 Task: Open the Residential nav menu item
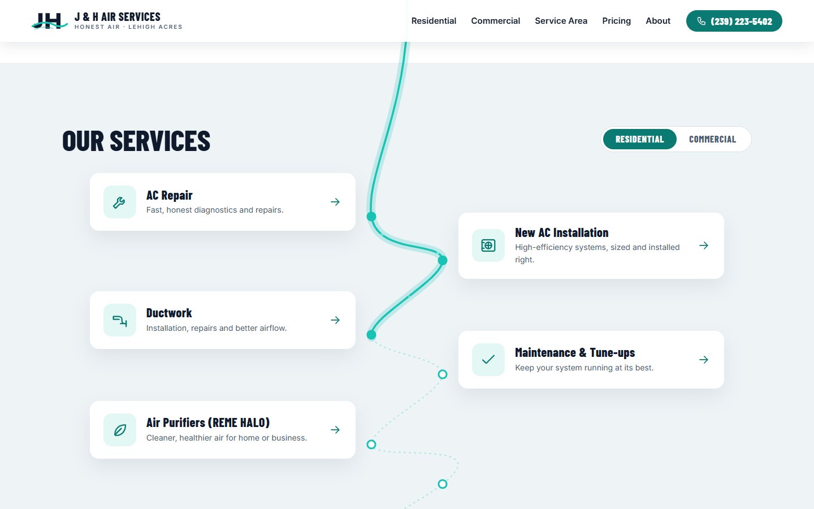point(434,21)
